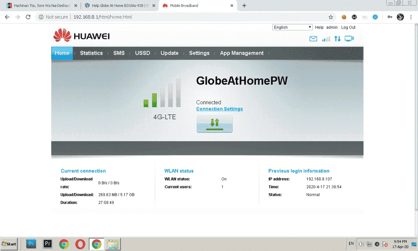Click the IP address value 192.168.8.107

[x=320, y=179]
